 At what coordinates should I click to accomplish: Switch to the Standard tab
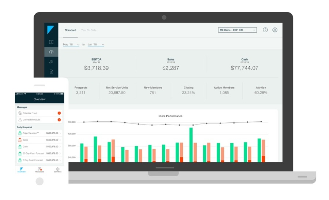(x=71, y=30)
